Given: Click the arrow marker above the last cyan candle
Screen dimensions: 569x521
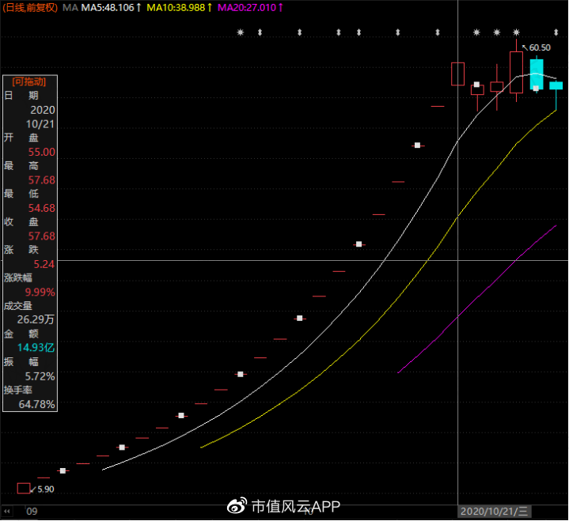Looking at the screenshot, I should tap(556, 32).
